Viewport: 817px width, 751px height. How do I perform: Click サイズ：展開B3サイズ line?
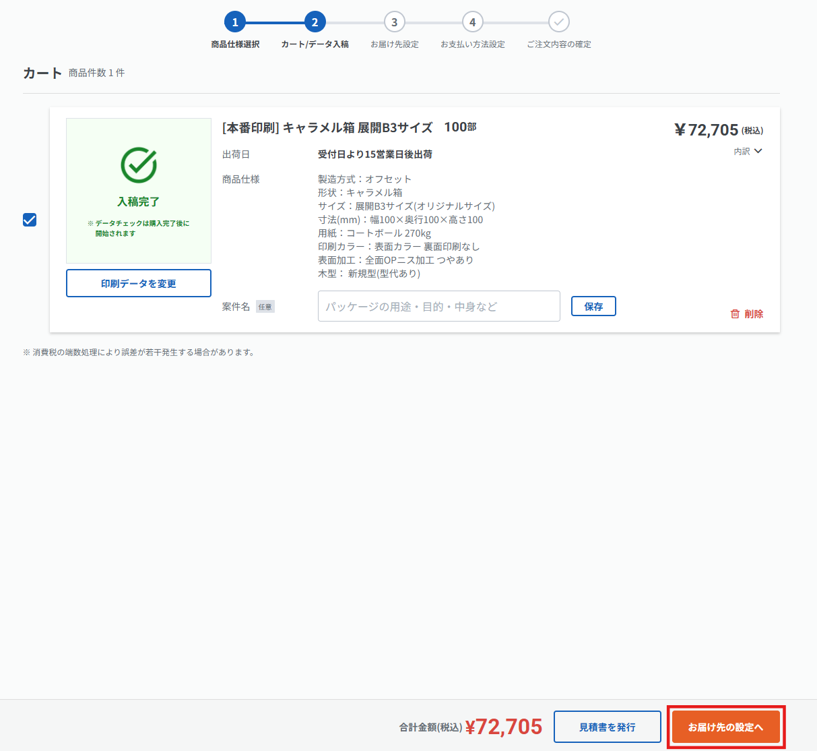406,206
